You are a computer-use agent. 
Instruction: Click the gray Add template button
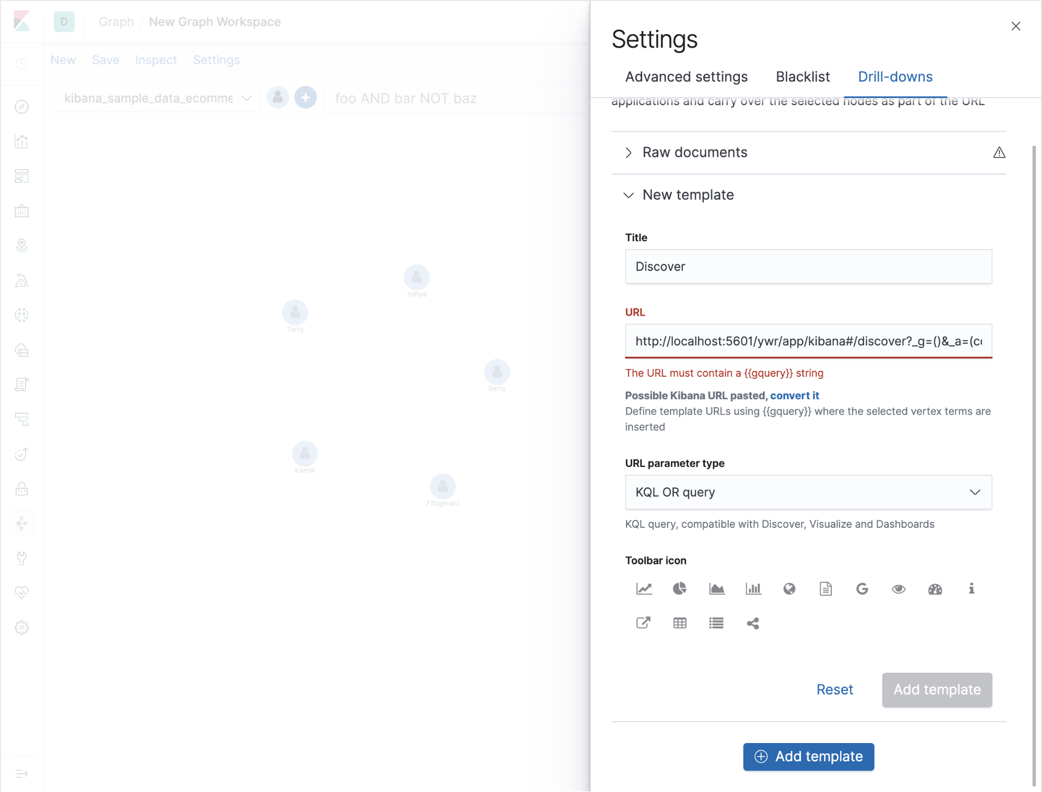937,690
